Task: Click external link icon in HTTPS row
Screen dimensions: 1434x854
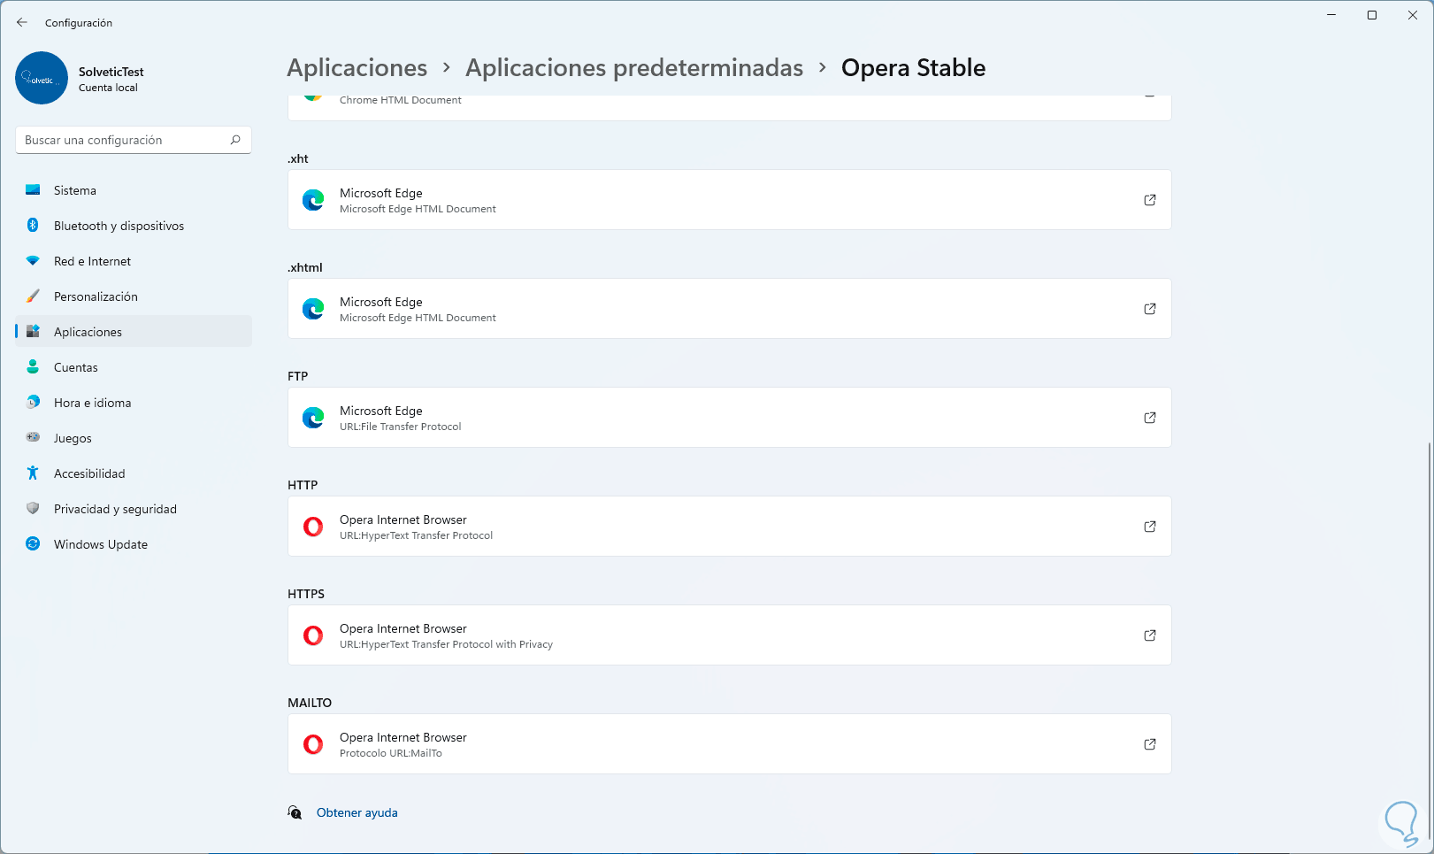Action: (1149, 635)
